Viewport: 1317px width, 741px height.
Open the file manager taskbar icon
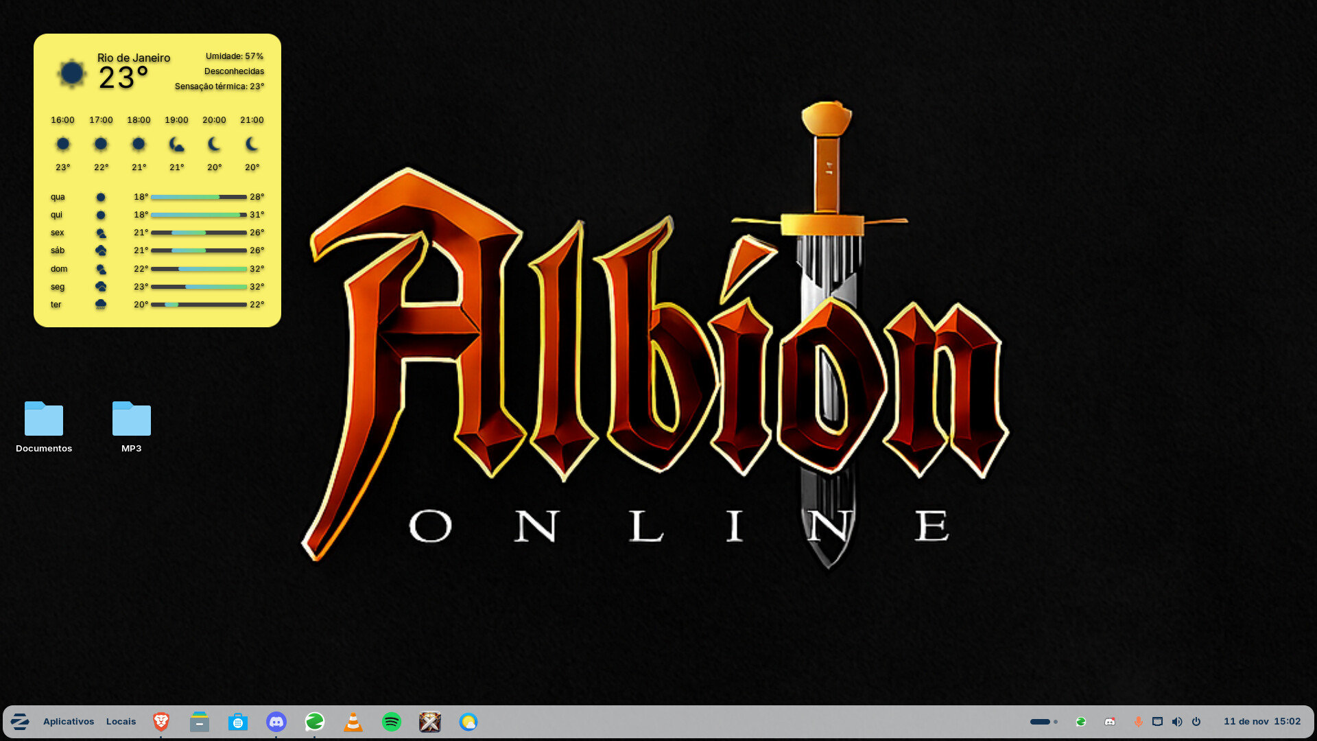[200, 721]
